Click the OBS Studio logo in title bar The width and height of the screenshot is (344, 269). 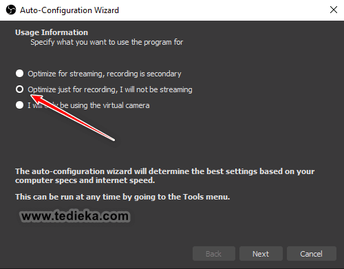(x=11, y=10)
